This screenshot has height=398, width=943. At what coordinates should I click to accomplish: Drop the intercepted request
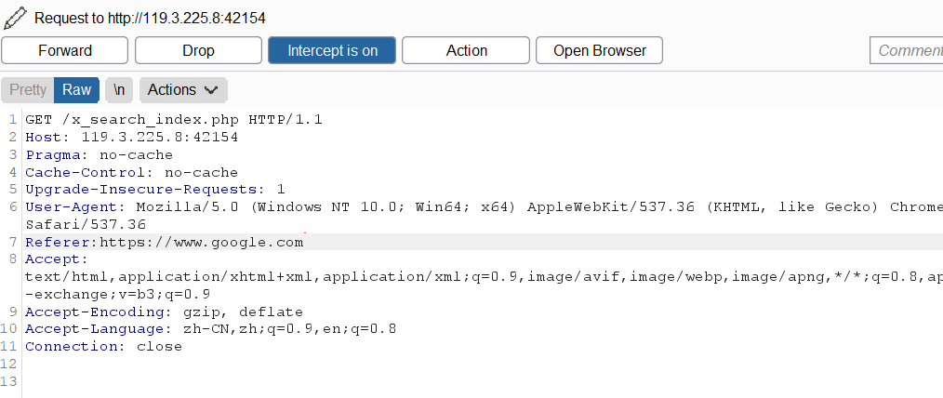198,50
